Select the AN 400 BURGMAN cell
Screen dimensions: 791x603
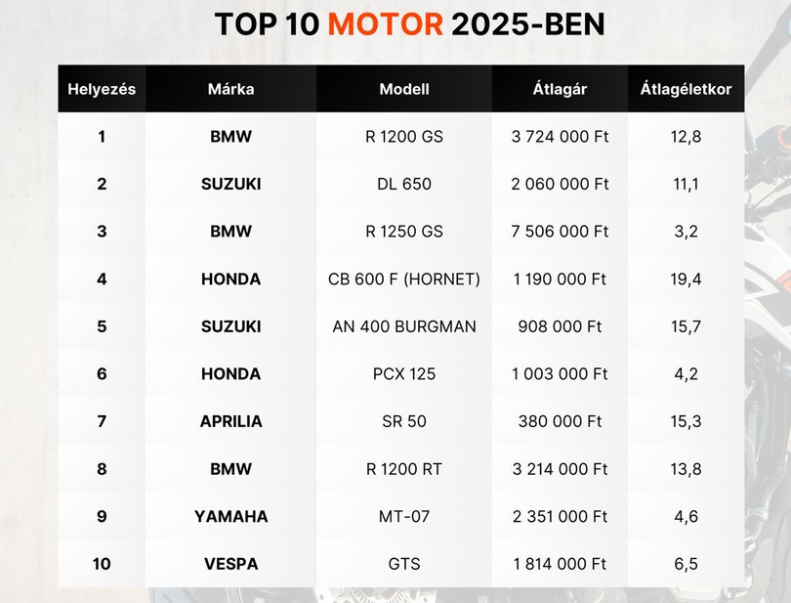click(x=404, y=326)
